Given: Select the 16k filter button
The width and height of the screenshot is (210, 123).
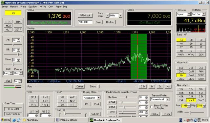Looking at the screenshot, I should click(181, 89).
